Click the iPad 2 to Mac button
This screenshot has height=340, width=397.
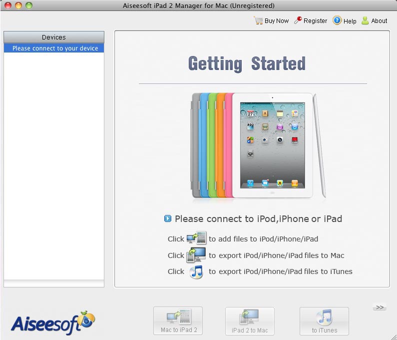coord(250,321)
